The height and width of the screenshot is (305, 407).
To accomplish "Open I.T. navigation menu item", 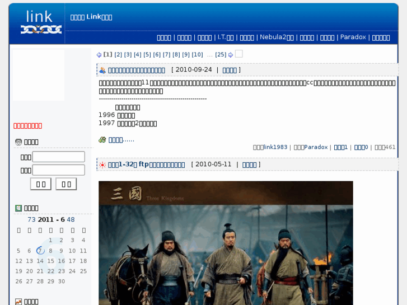I will point(226,37).
